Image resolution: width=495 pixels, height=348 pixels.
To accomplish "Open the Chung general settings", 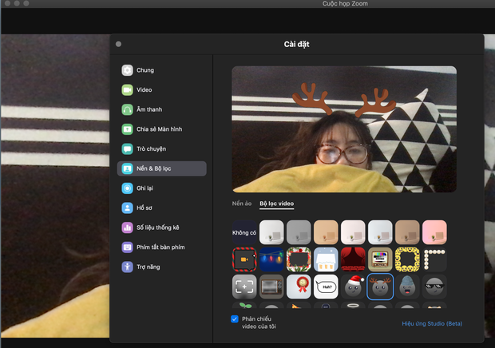I will [145, 70].
